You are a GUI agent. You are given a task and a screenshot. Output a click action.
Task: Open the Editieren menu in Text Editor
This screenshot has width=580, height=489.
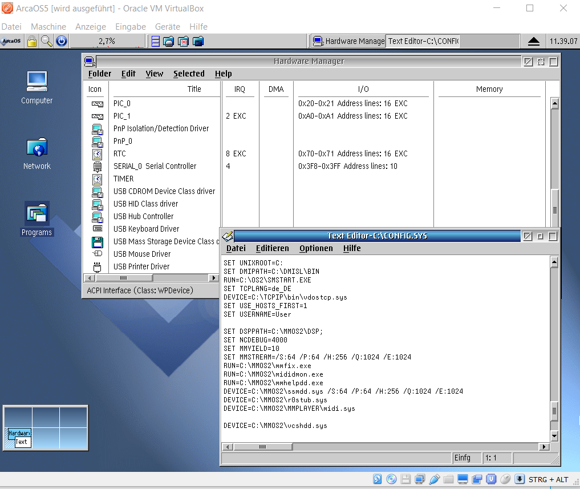tap(272, 248)
